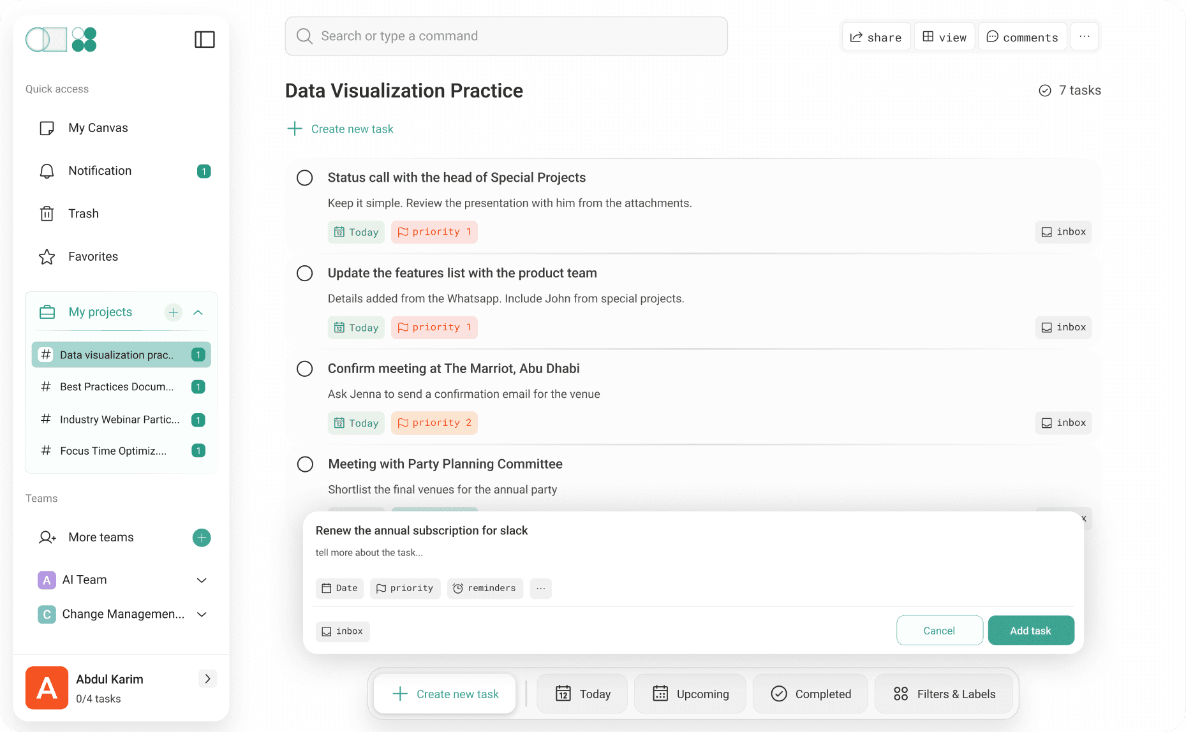Open the Notification bell in sidebar
The height and width of the screenshot is (732, 1186).
(x=100, y=170)
